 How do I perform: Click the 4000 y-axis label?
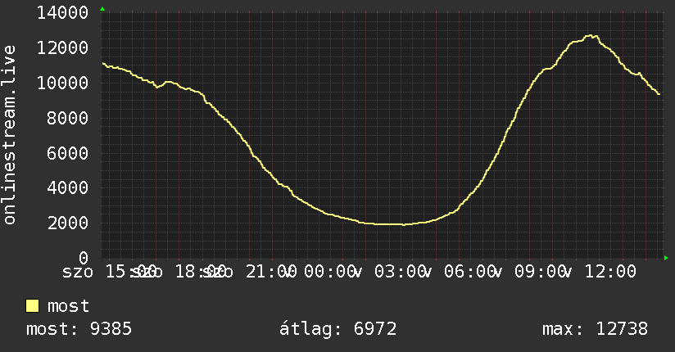(68, 187)
